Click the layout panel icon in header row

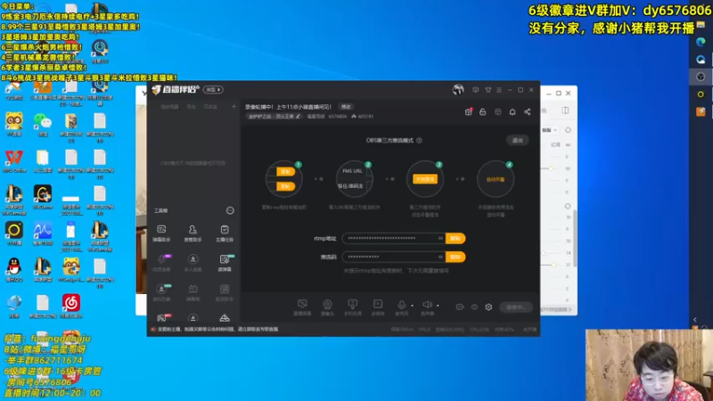coord(498,111)
